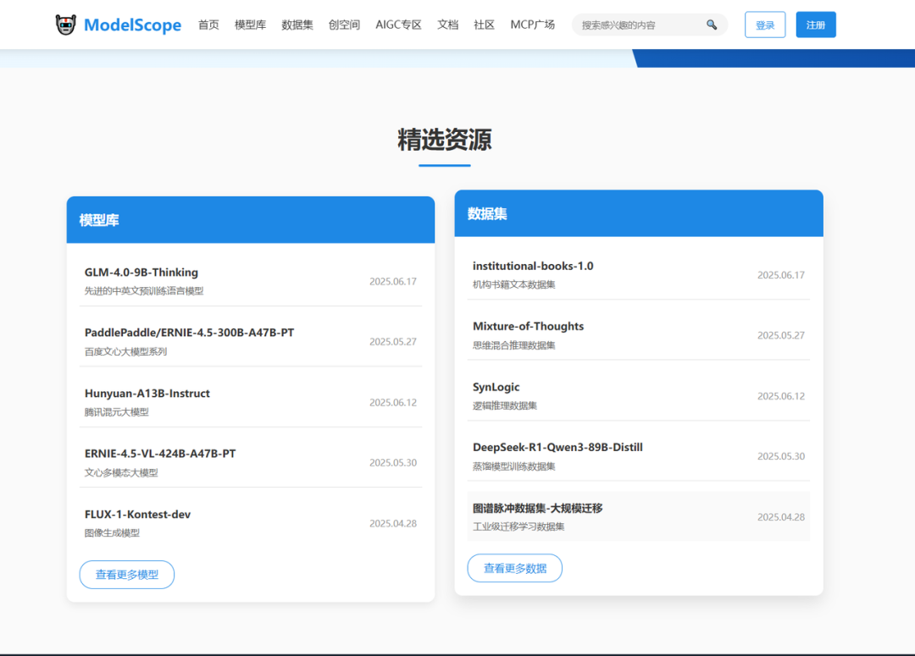Image resolution: width=915 pixels, height=656 pixels.
Task: Click the 模型库 card header
Action: 250,220
